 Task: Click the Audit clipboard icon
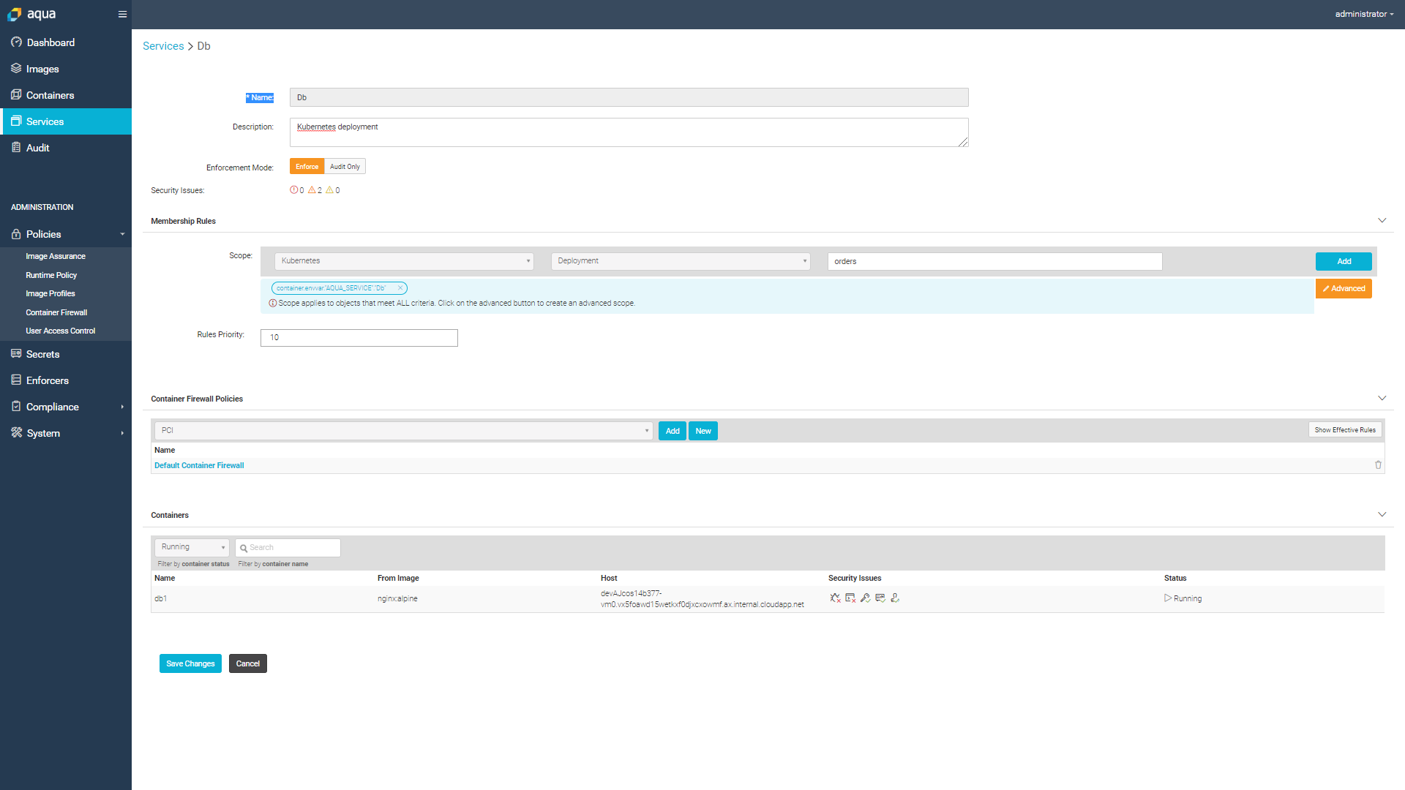click(x=16, y=148)
